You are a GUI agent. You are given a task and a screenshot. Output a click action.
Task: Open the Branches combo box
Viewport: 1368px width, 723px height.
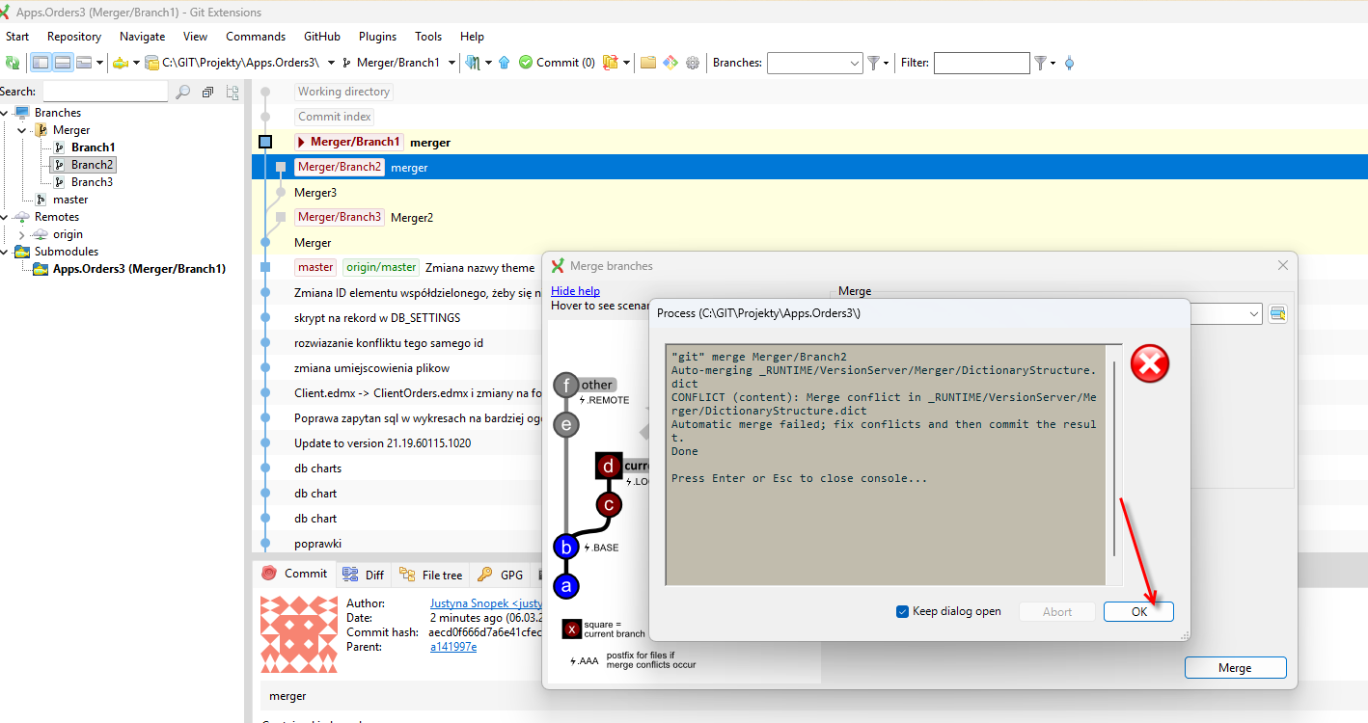pos(814,63)
